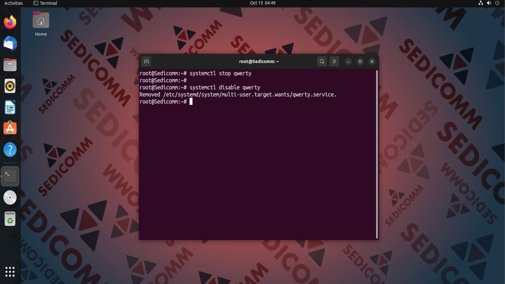
Task: Open the Activities overview
Action: coord(14,3)
